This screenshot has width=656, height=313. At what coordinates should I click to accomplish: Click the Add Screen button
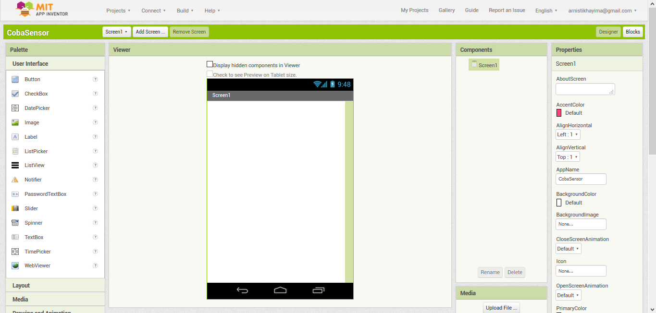tap(150, 32)
